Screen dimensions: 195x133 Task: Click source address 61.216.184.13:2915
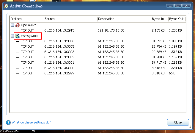pyautogui.click(x=59, y=30)
